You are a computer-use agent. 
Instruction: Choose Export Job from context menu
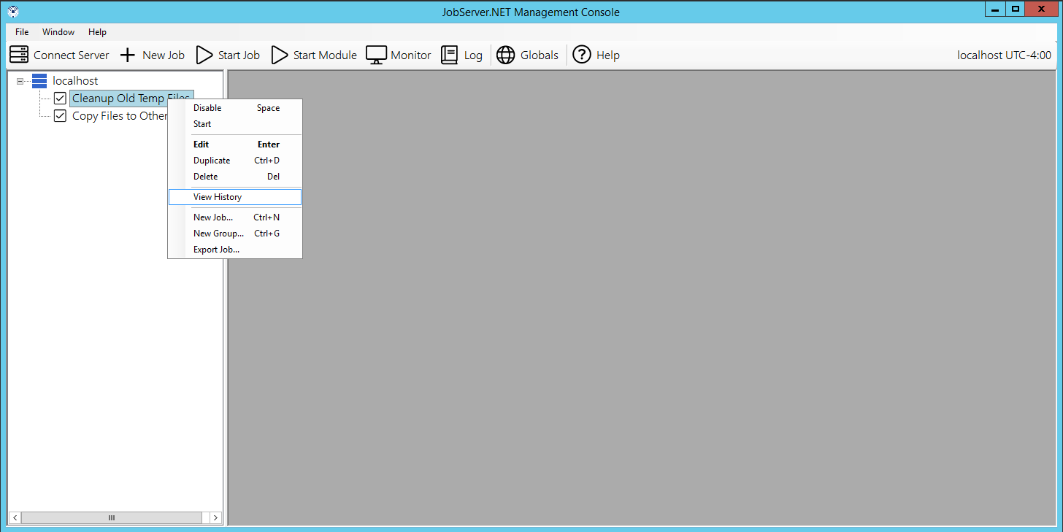click(216, 250)
